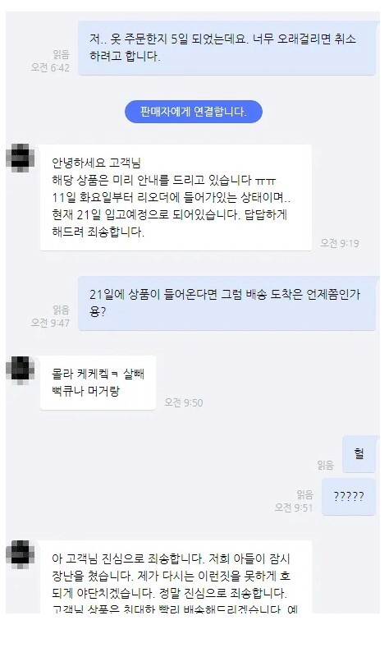Viewport: 389px width, 657px height.
Task: Click the rude 몰라 케케켁 reply bubble
Action: 98,383
